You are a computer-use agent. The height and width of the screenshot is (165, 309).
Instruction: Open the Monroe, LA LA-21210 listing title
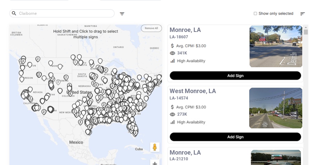[185, 153]
